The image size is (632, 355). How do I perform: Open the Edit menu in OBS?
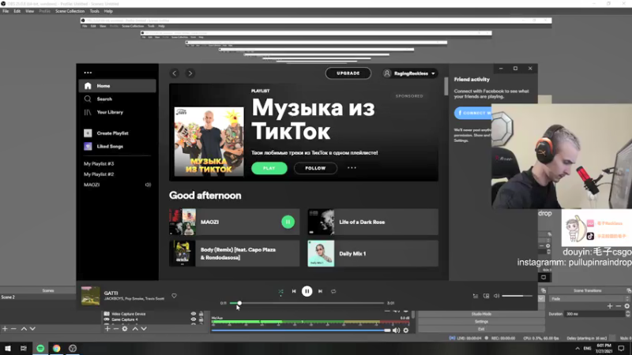click(17, 11)
